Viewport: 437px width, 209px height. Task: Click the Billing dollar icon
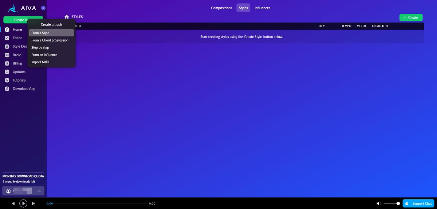coord(7,63)
